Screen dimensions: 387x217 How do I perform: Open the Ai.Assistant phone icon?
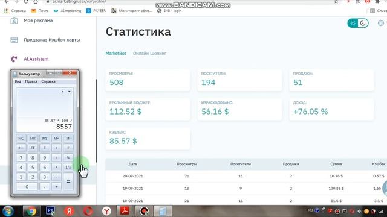point(14,59)
